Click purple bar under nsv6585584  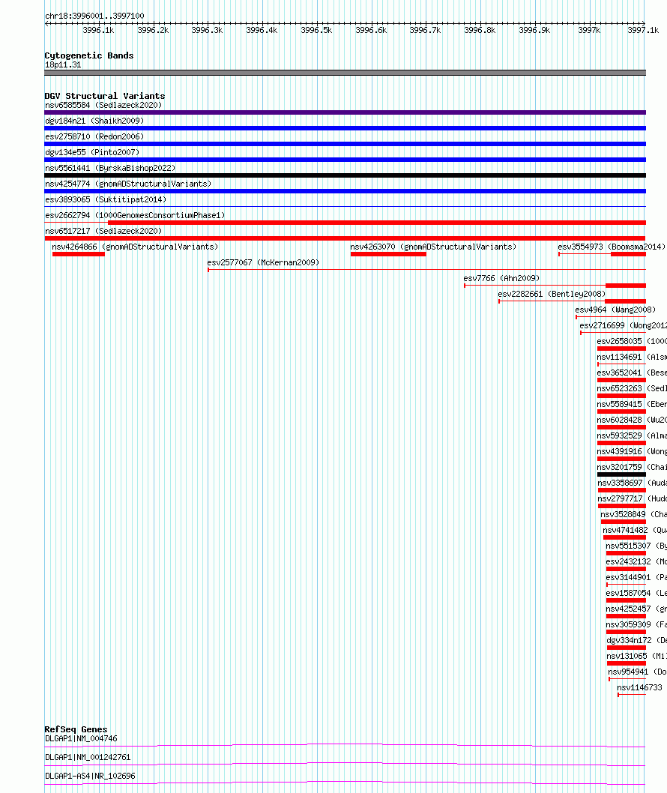345,112
